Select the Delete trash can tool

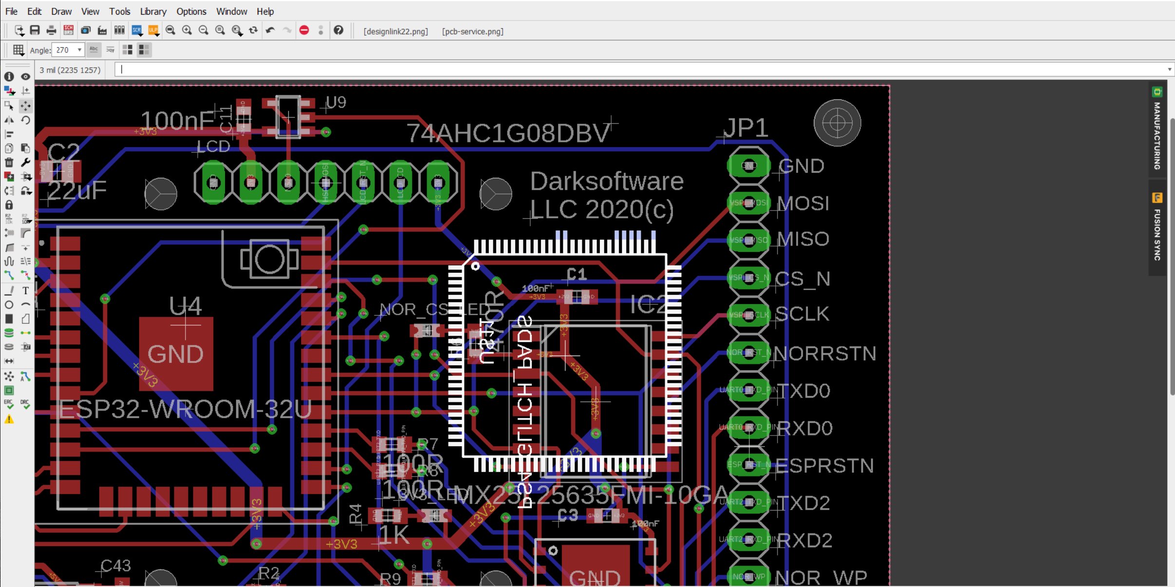click(x=9, y=163)
